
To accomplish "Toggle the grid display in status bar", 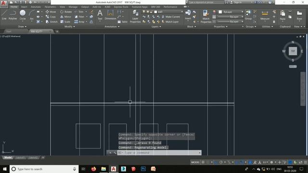I will point(203,162).
